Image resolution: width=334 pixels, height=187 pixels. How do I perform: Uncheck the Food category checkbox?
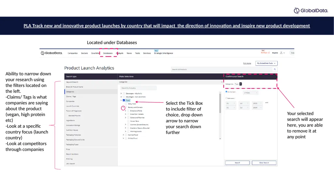click(x=124, y=100)
